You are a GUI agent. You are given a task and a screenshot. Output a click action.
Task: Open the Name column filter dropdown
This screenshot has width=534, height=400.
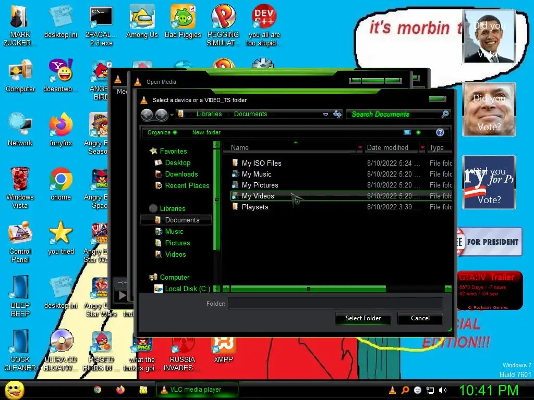(360, 147)
